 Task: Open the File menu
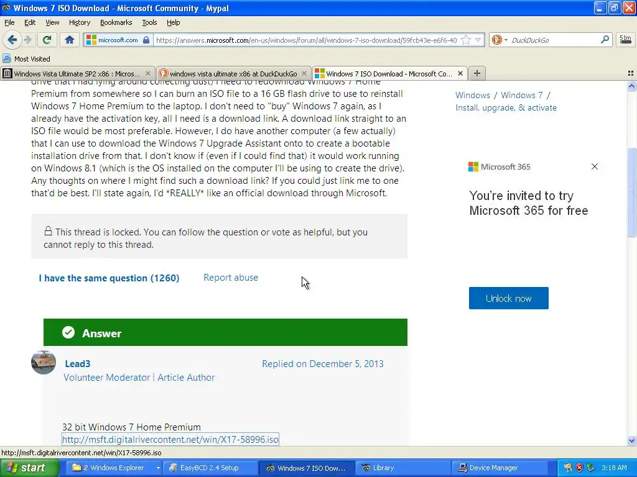click(9, 22)
